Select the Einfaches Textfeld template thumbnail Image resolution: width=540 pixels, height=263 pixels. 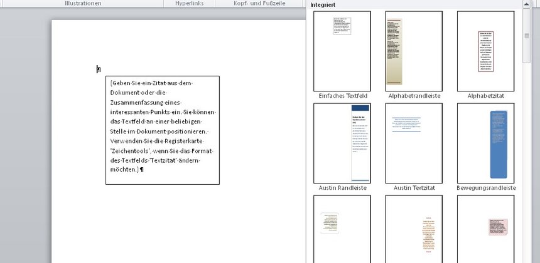pyautogui.click(x=342, y=51)
